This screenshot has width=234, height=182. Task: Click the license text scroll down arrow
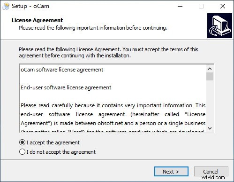tap(210, 128)
